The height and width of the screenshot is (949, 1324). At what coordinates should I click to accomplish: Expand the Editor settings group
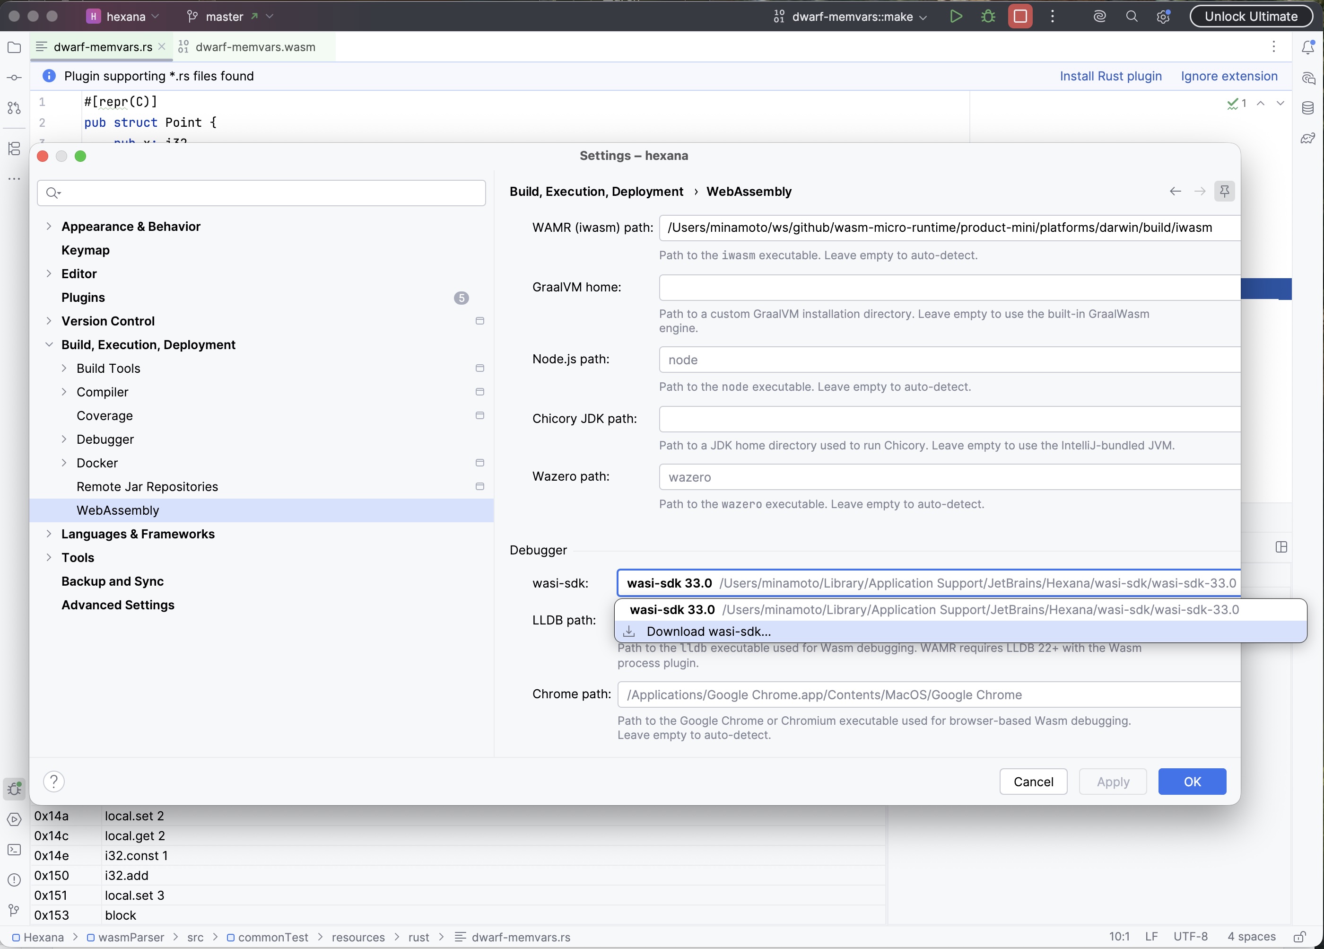pos(49,274)
